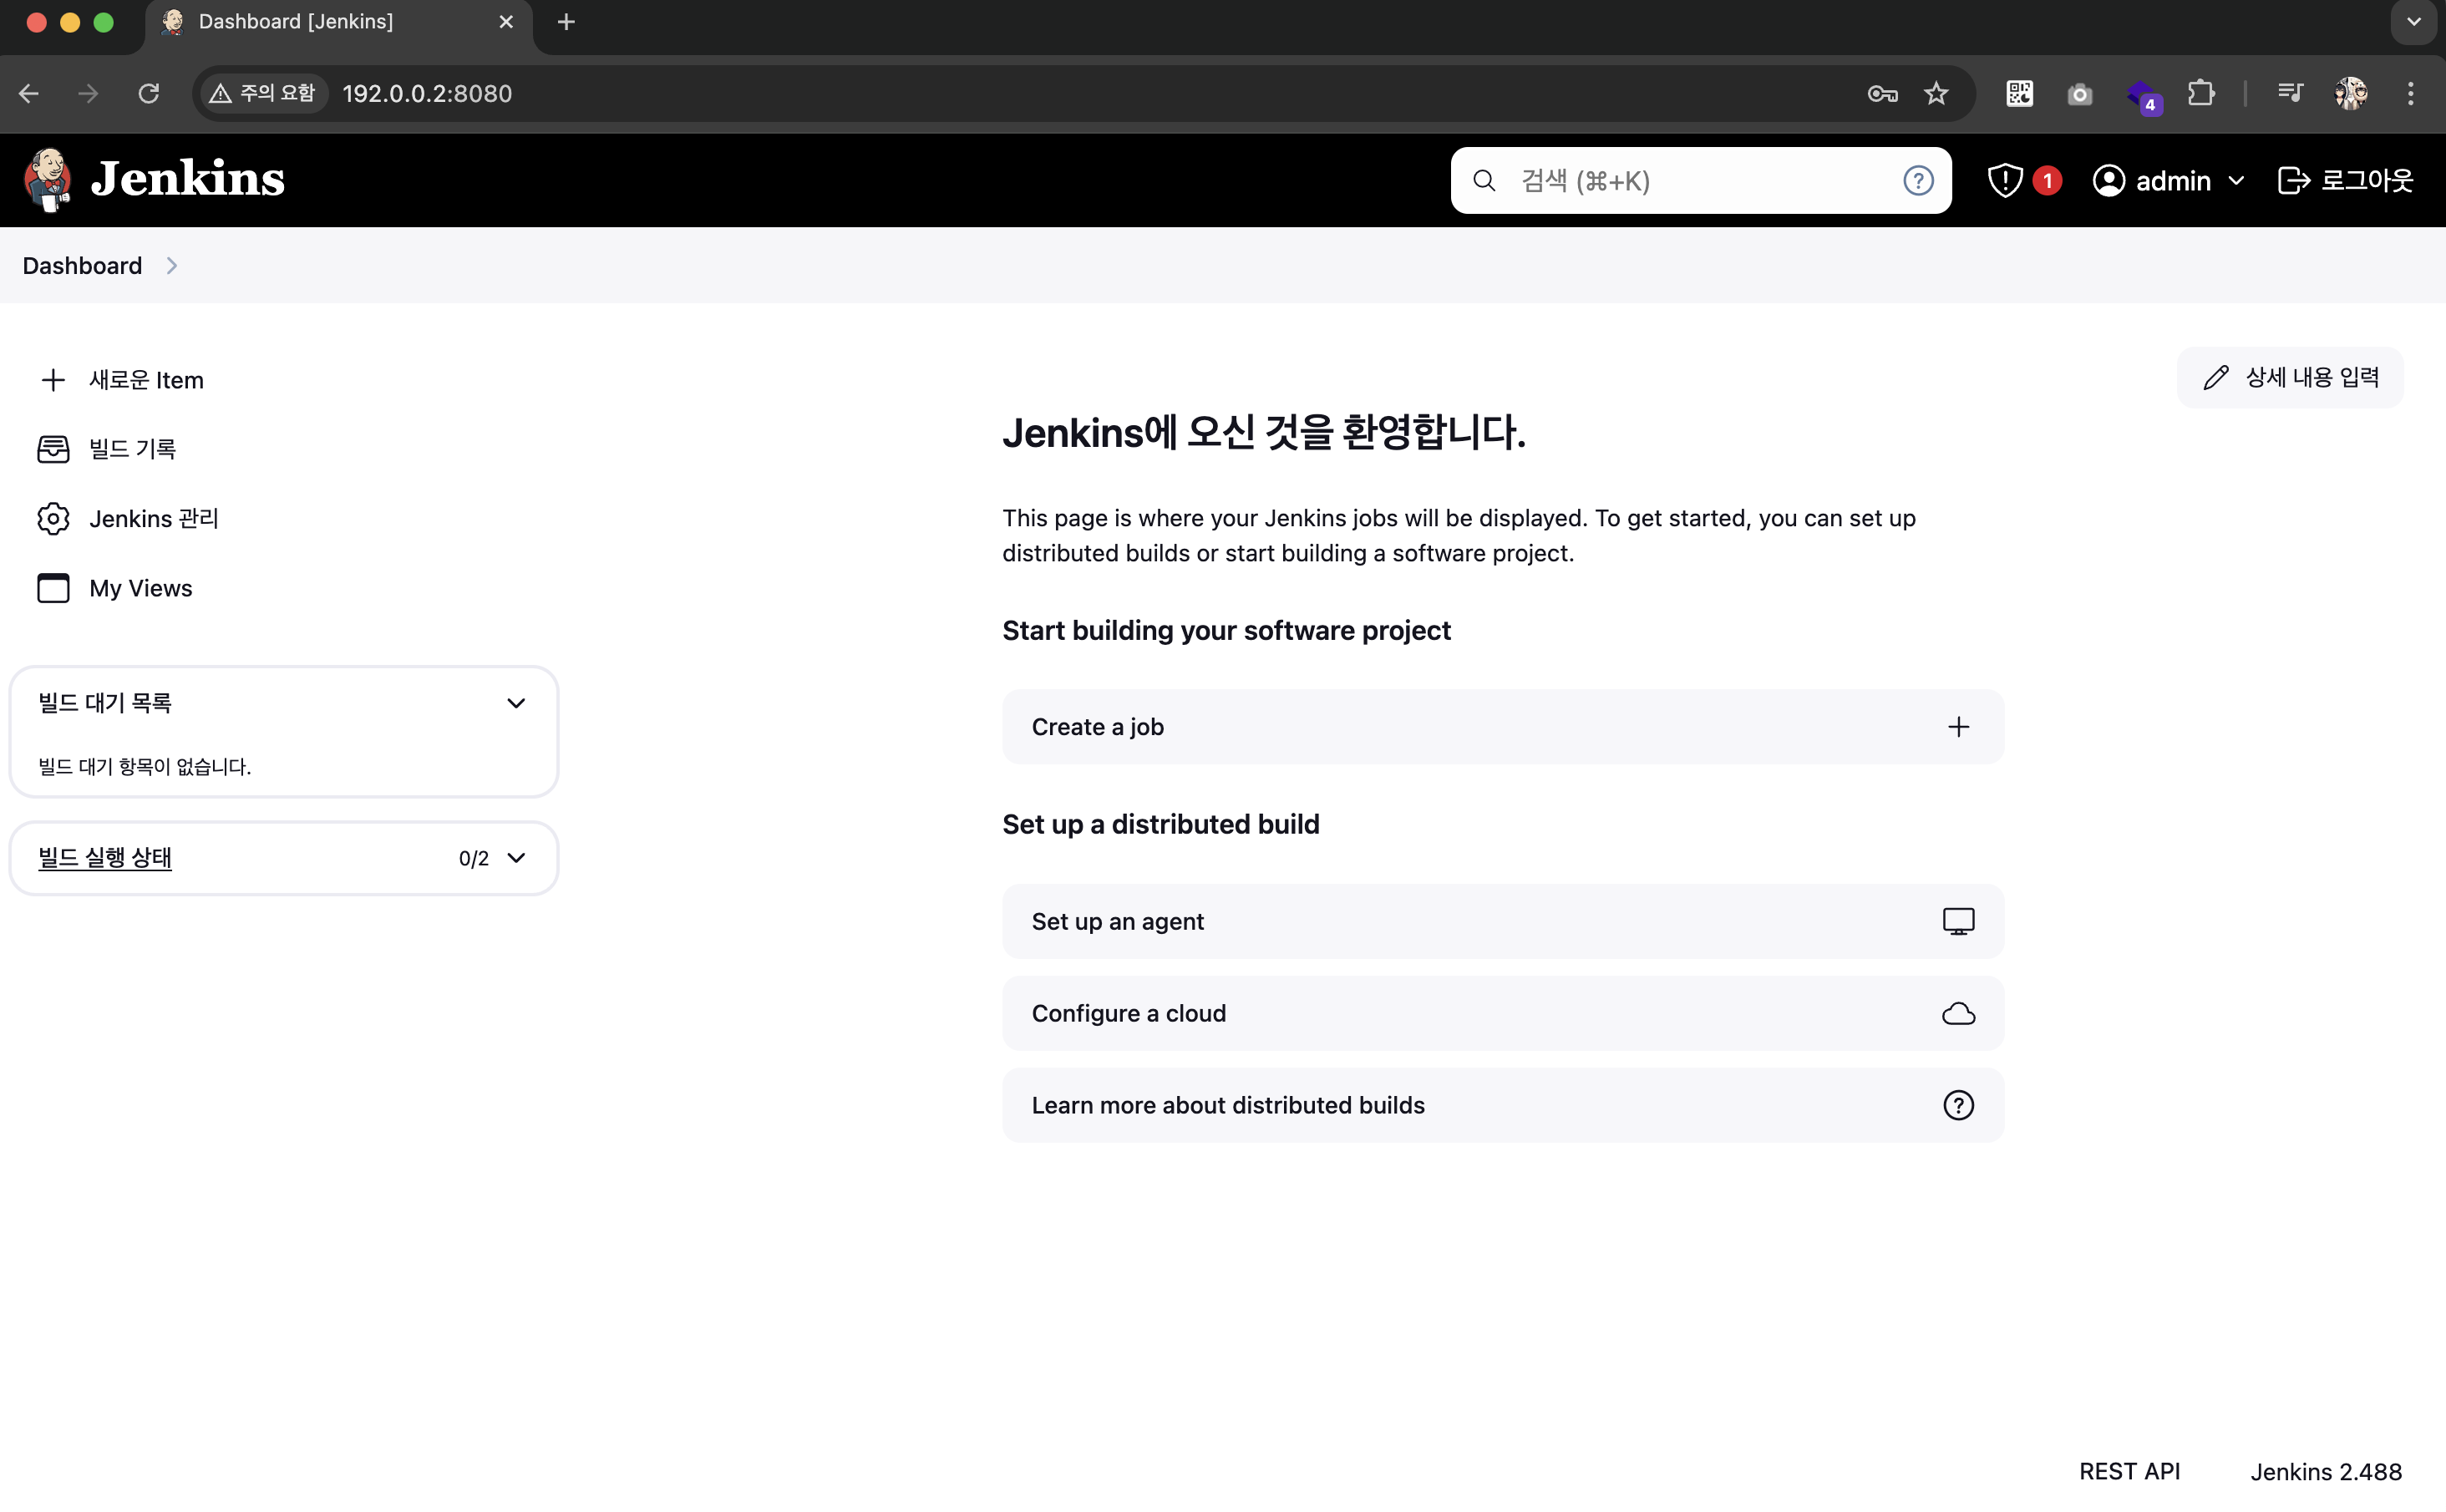The height and width of the screenshot is (1512, 2446).
Task: Open the security warnings shield icon
Action: [x=2005, y=180]
